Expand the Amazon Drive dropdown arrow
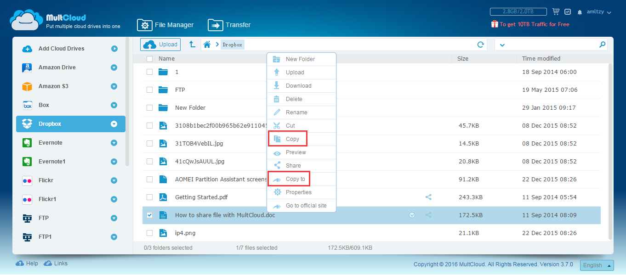 pyautogui.click(x=114, y=67)
